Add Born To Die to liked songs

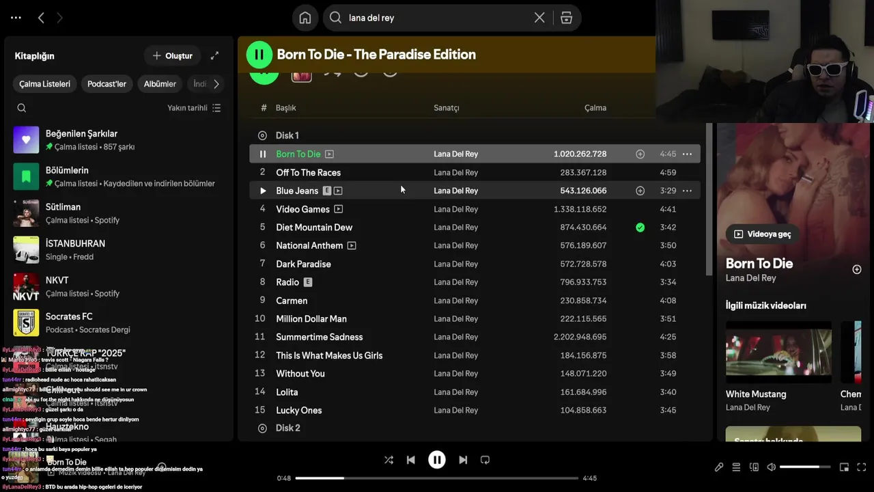coord(640,154)
